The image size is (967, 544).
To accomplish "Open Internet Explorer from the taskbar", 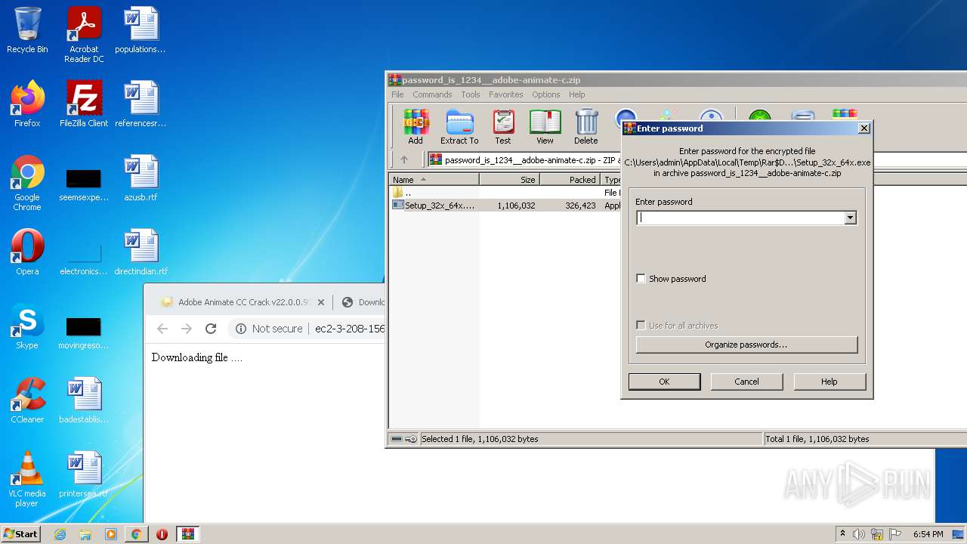I will 60,534.
